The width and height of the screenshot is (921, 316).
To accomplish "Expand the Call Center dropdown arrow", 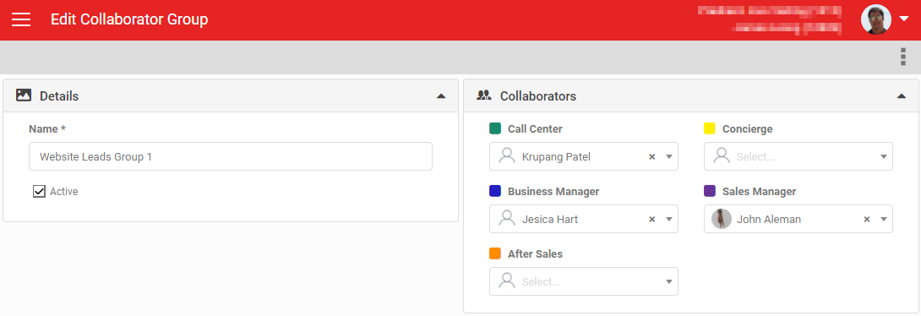I will pos(668,157).
